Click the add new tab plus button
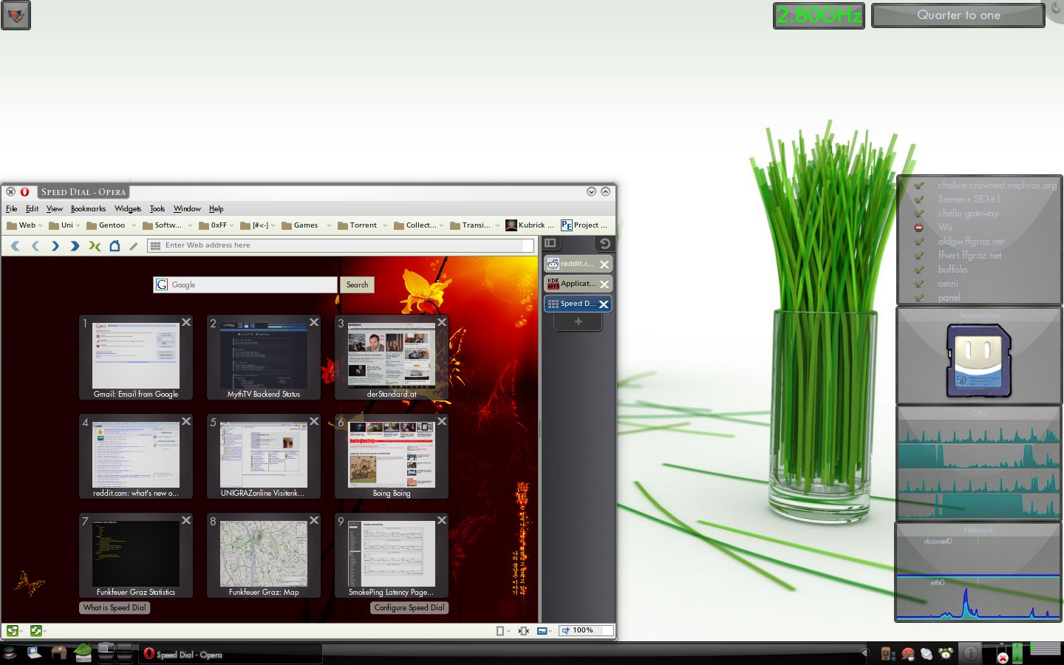Viewport: 1064px width, 665px height. [578, 321]
